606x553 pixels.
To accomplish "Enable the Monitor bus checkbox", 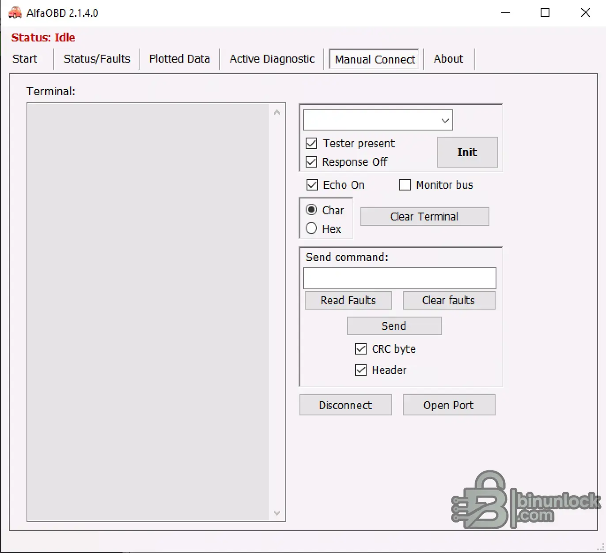I will 405,185.
